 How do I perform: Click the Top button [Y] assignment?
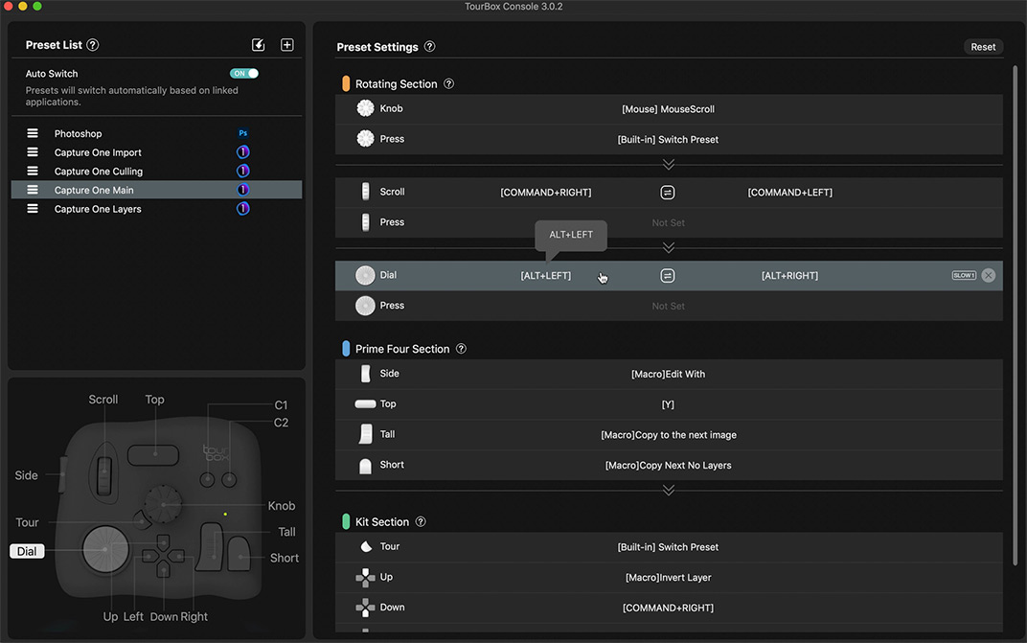(x=668, y=404)
